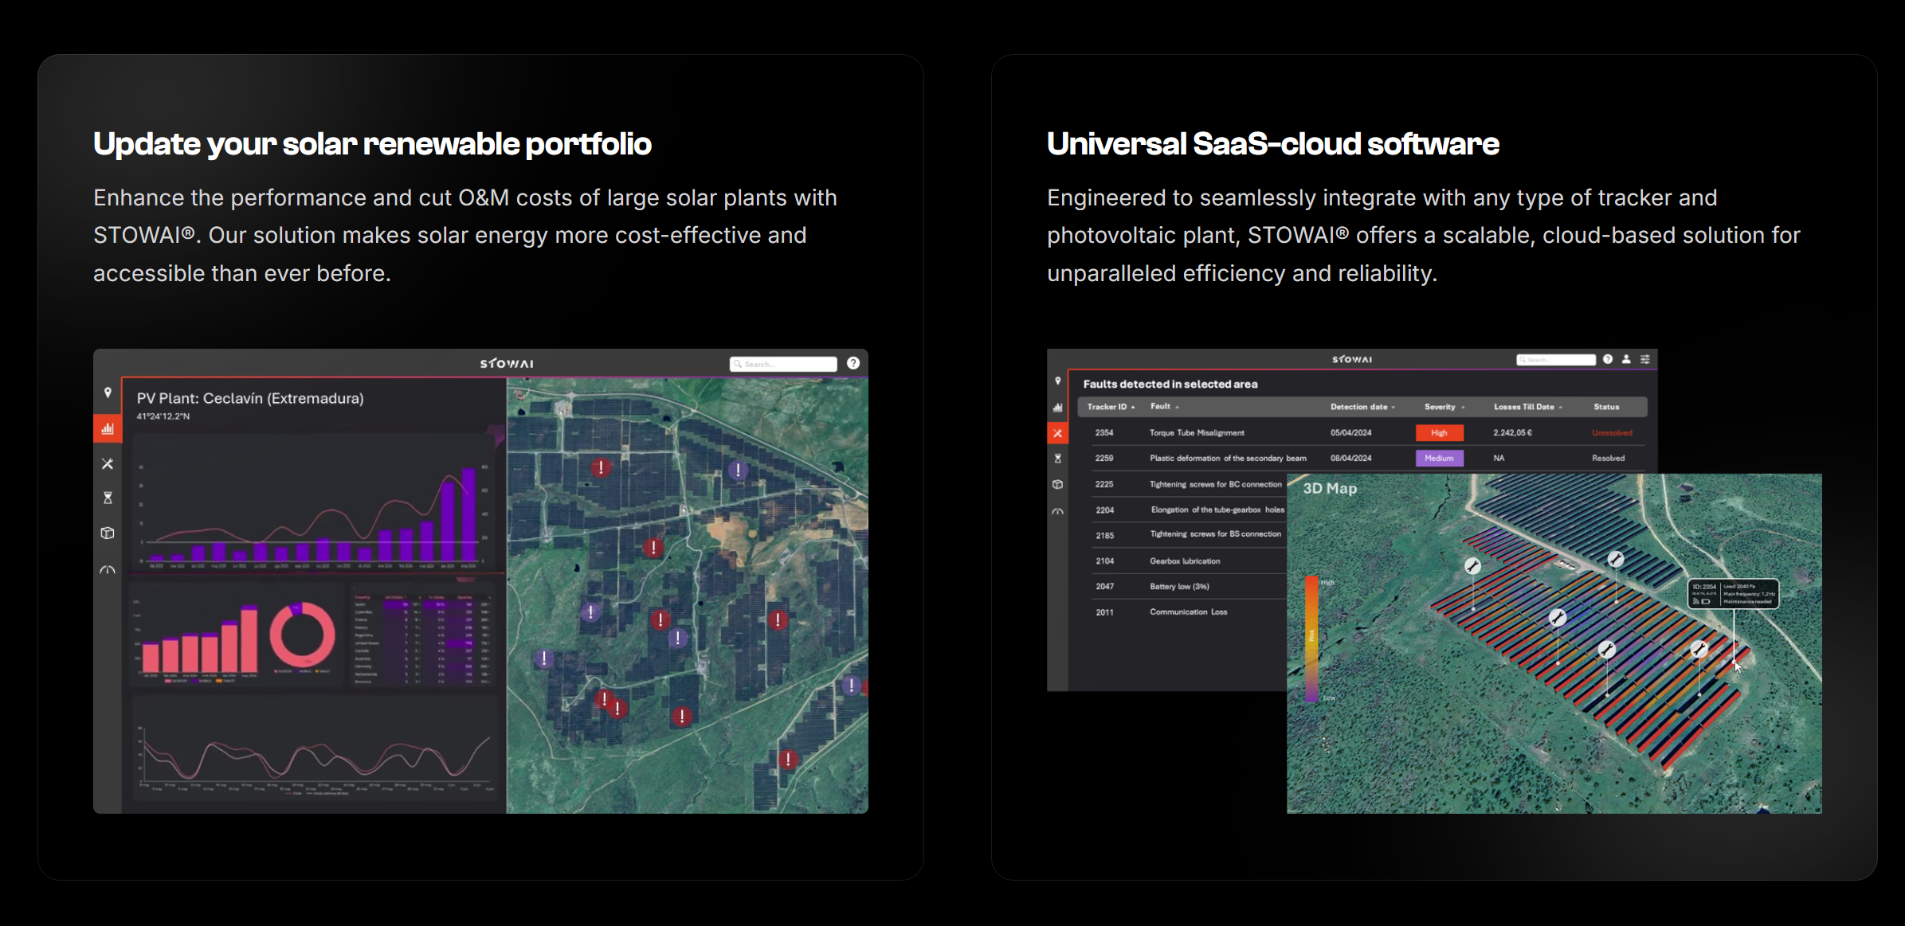Click the Medium severity badge
This screenshot has width=1905, height=926.
pyautogui.click(x=1439, y=458)
